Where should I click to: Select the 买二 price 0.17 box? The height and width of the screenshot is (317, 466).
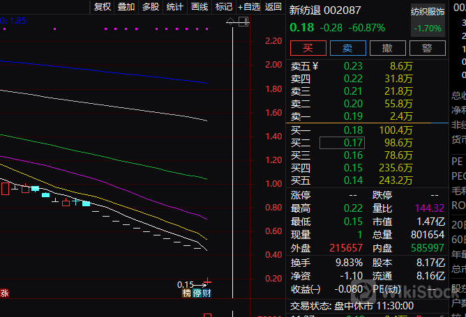(x=333, y=142)
